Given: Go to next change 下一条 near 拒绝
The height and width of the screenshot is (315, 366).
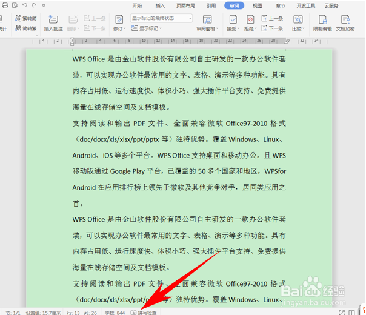Looking at the screenshot, I should [272, 28].
